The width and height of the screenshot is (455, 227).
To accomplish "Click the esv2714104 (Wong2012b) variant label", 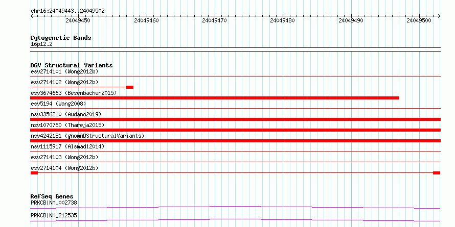I will (64, 168).
